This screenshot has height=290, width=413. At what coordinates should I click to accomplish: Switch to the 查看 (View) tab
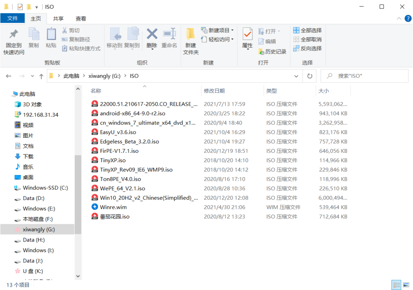click(x=81, y=19)
